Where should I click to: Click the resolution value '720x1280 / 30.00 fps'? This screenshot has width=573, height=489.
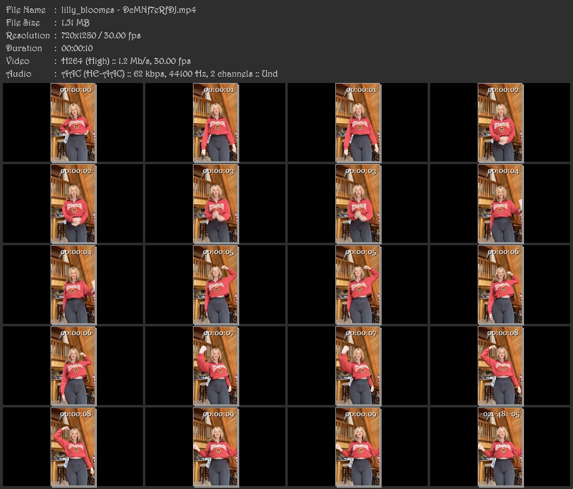101,35
